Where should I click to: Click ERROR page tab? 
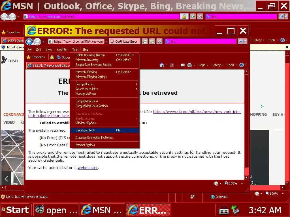[48, 66]
